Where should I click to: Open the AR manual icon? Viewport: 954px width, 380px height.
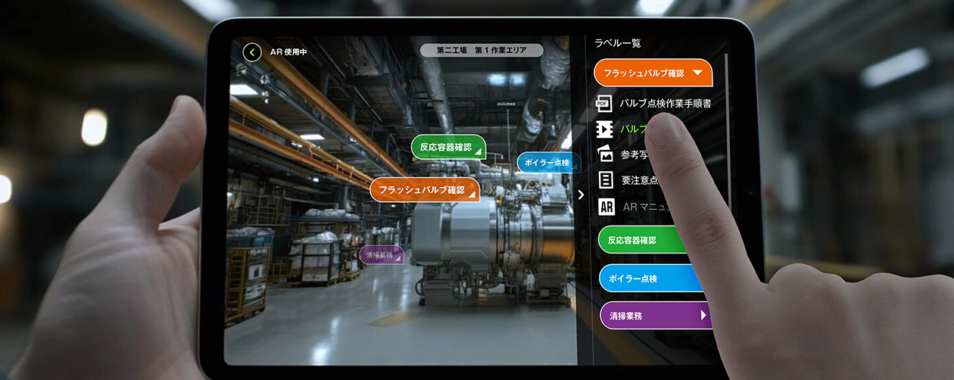(x=605, y=206)
